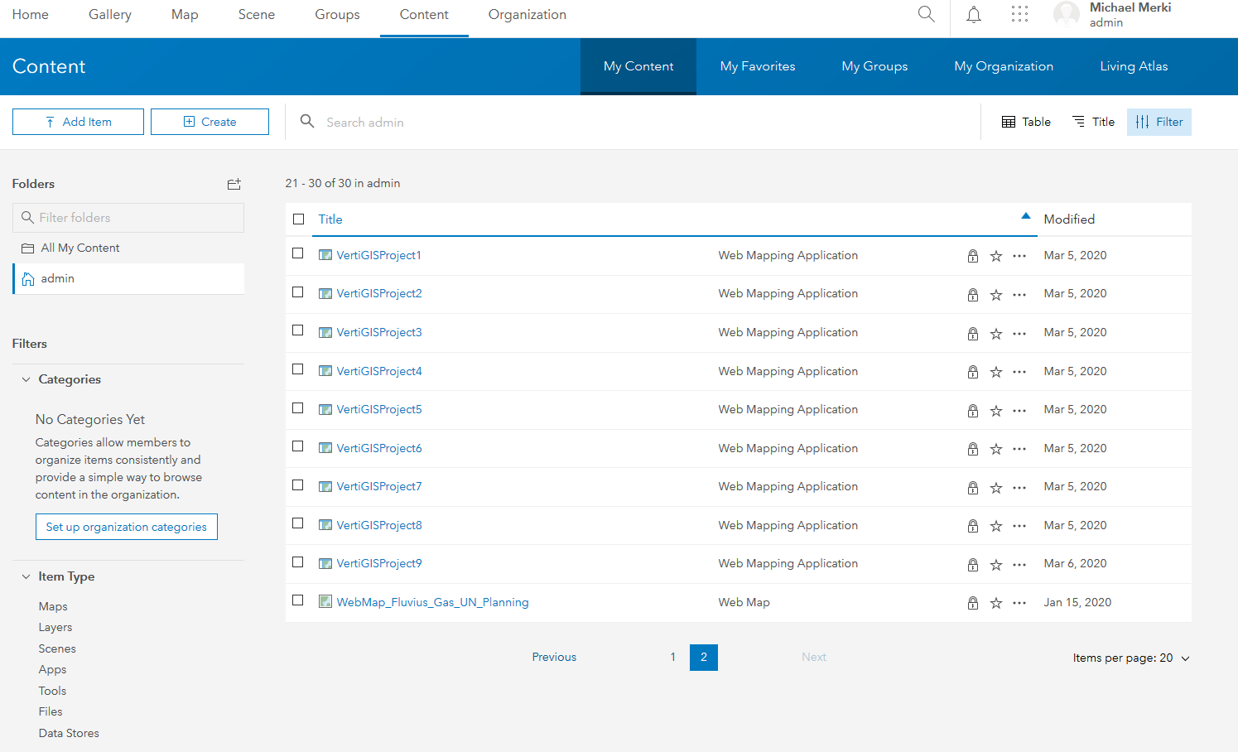Viewport: 1238px width, 752px height.
Task: Open the notifications bell
Action: pos(974,14)
